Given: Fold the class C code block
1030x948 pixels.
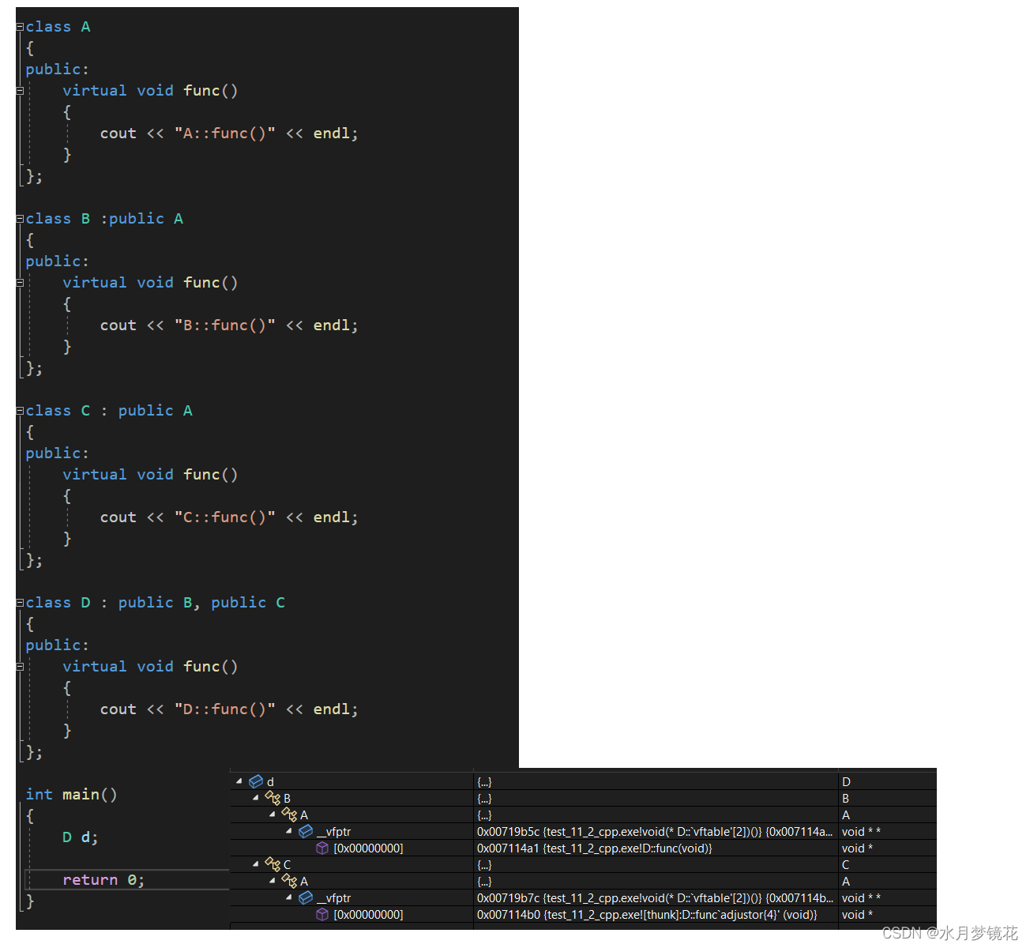Looking at the screenshot, I should [20, 411].
